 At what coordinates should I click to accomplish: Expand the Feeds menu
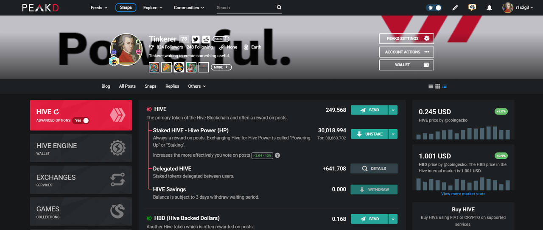click(99, 8)
